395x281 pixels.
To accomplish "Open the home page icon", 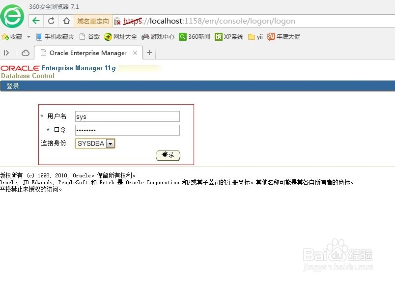I will click(x=66, y=21).
